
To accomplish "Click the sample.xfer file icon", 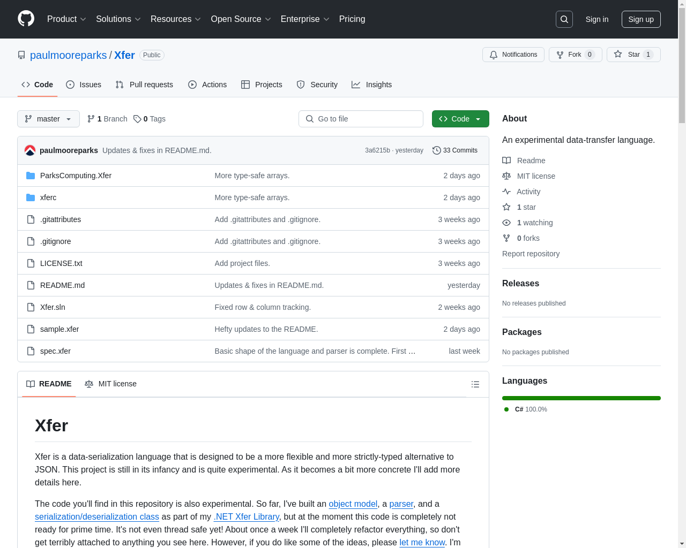I will [x=31, y=329].
